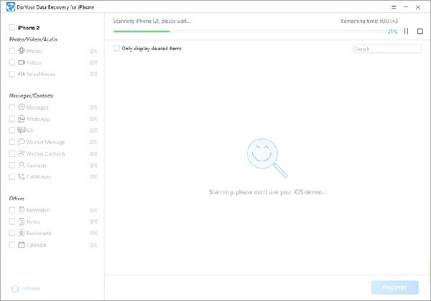The width and height of the screenshot is (431, 301).
Task: Tick the Kik checkbox
Action: point(11,130)
